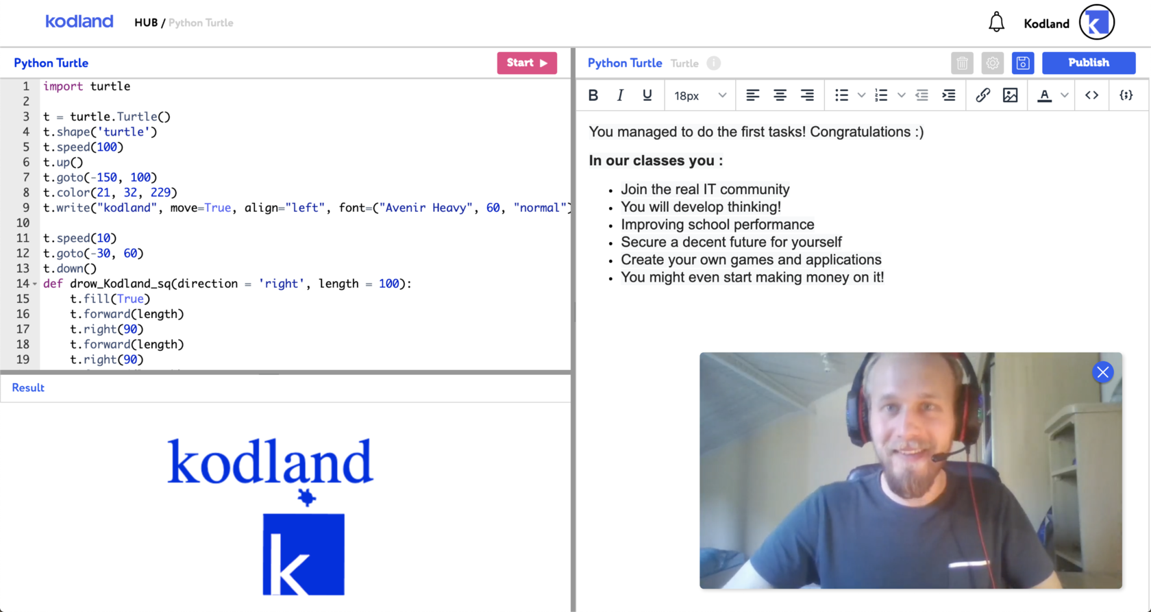
Task: Click the Python Turtle code panel title
Action: pos(51,63)
